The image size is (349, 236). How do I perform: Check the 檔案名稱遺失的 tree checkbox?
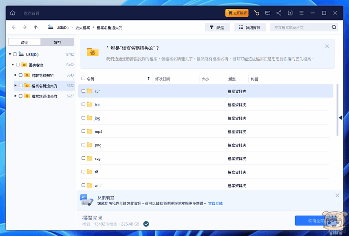pos(20,86)
